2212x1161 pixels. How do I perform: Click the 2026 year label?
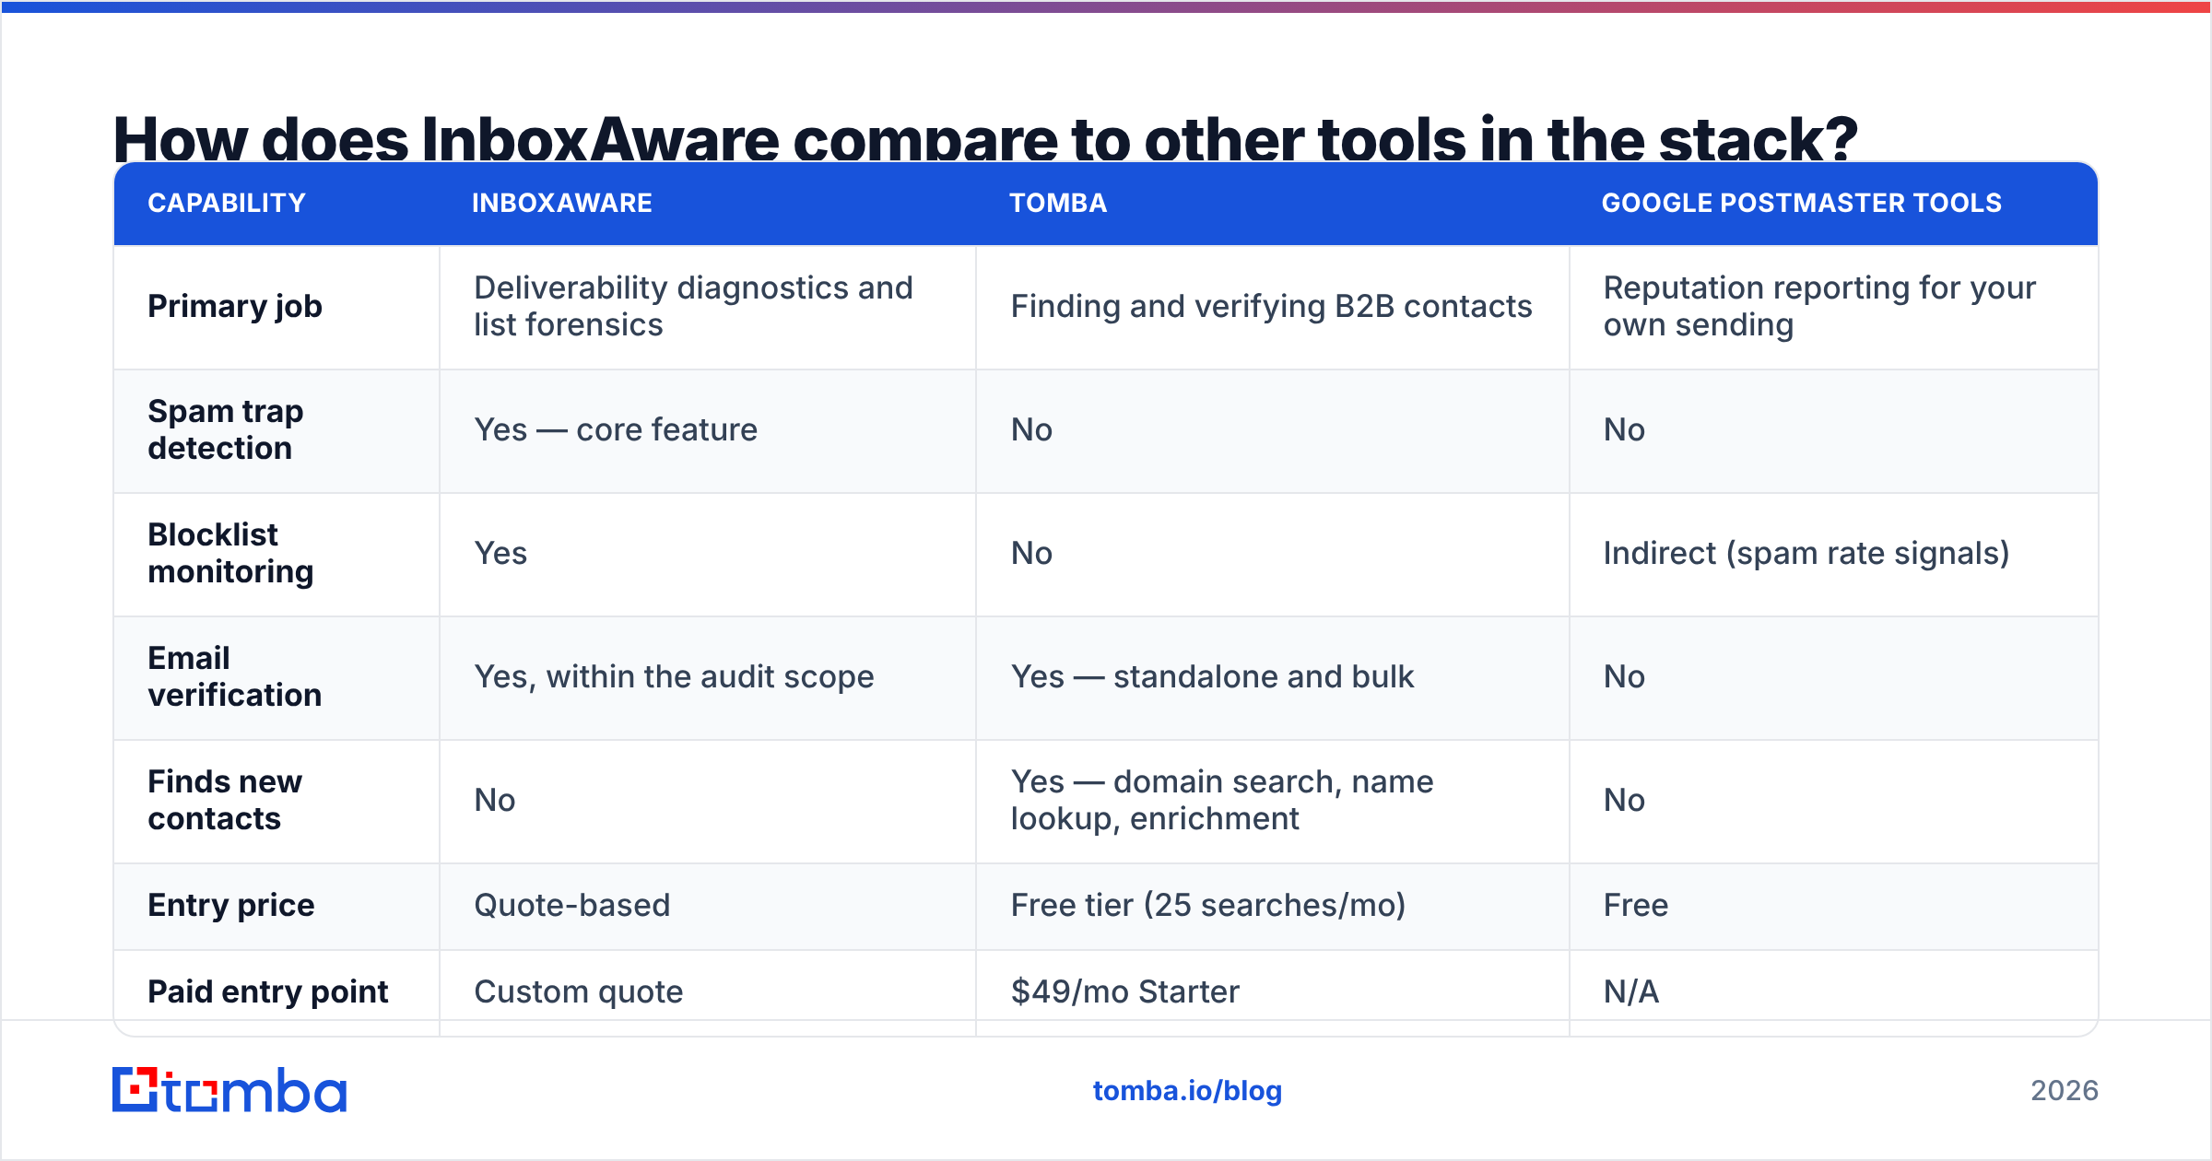tap(2065, 1091)
